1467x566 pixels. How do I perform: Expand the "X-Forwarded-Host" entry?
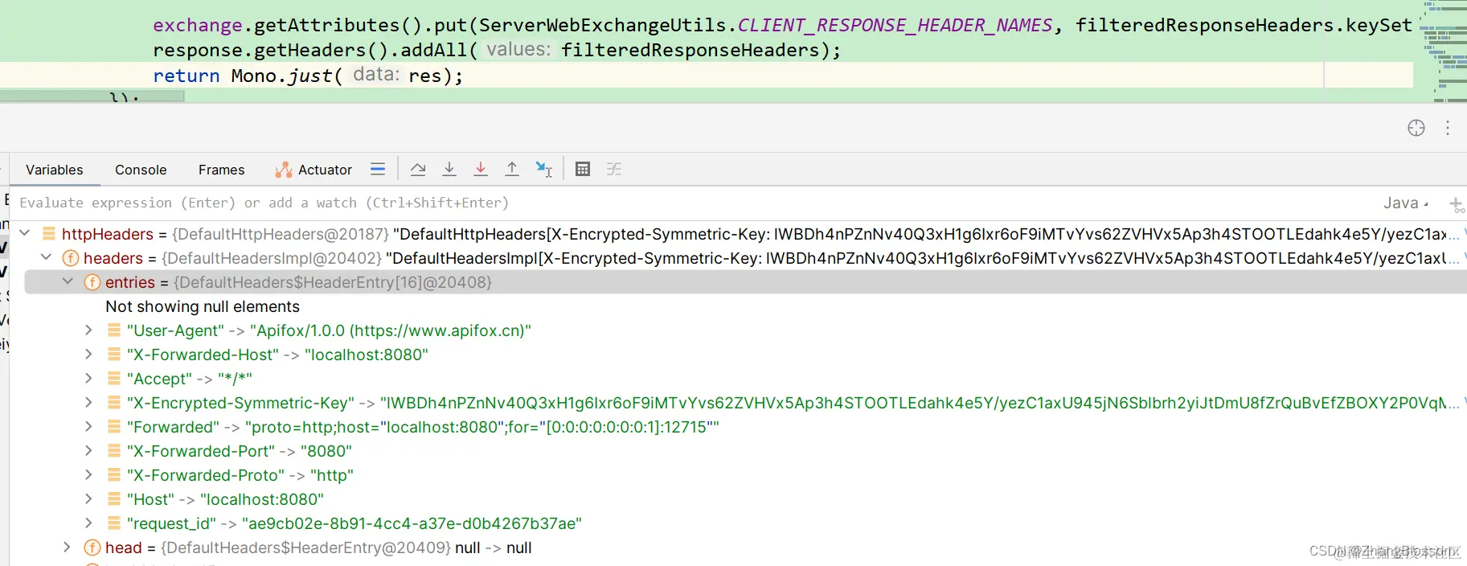pyautogui.click(x=89, y=354)
